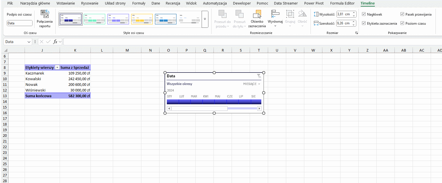
Task: Uncheck the Nagłówek checkbox
Action: (x=364, y=14)
